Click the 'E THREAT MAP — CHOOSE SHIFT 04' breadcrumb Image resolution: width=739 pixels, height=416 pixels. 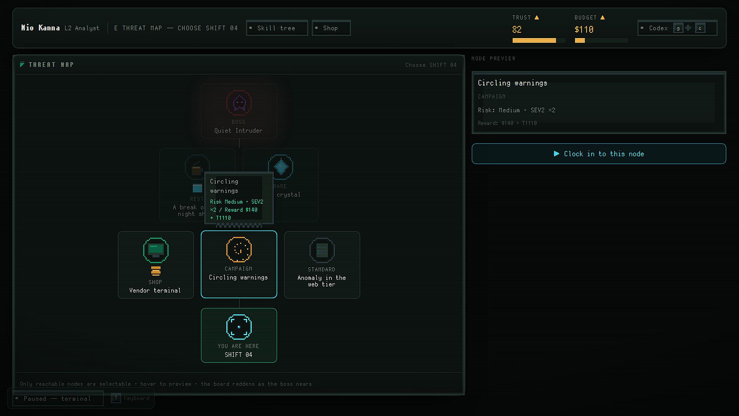[176, 28]
